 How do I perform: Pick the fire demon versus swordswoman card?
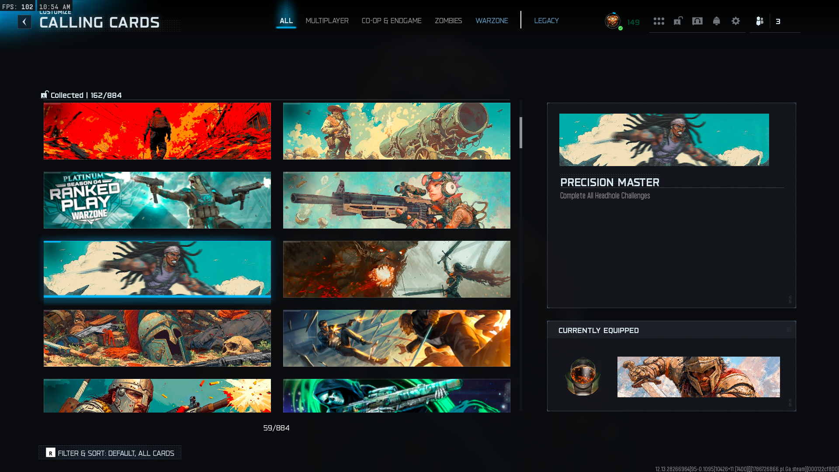pos(397,269)
